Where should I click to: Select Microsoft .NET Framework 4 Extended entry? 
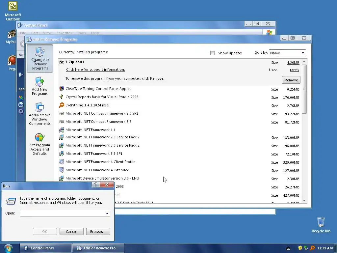pos(180,170)
